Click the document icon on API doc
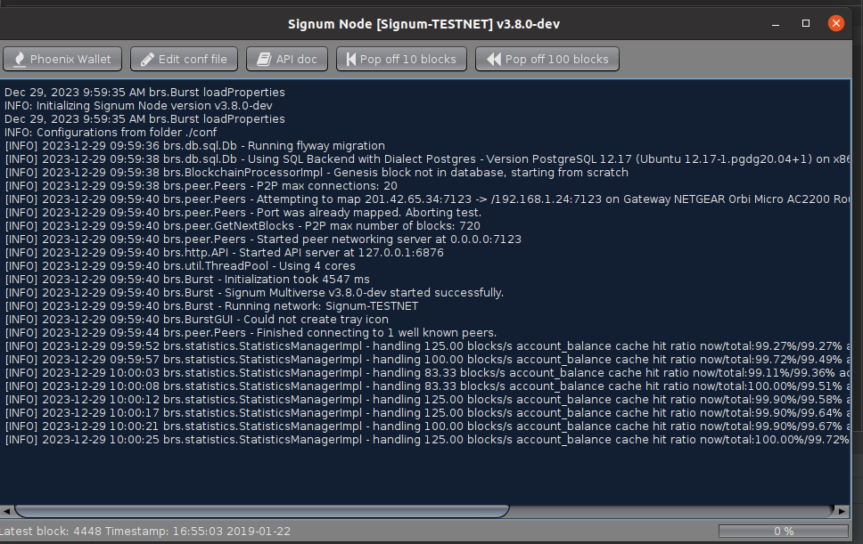The height and width of the screenshot is (544, 863). (x=264, y=59)
